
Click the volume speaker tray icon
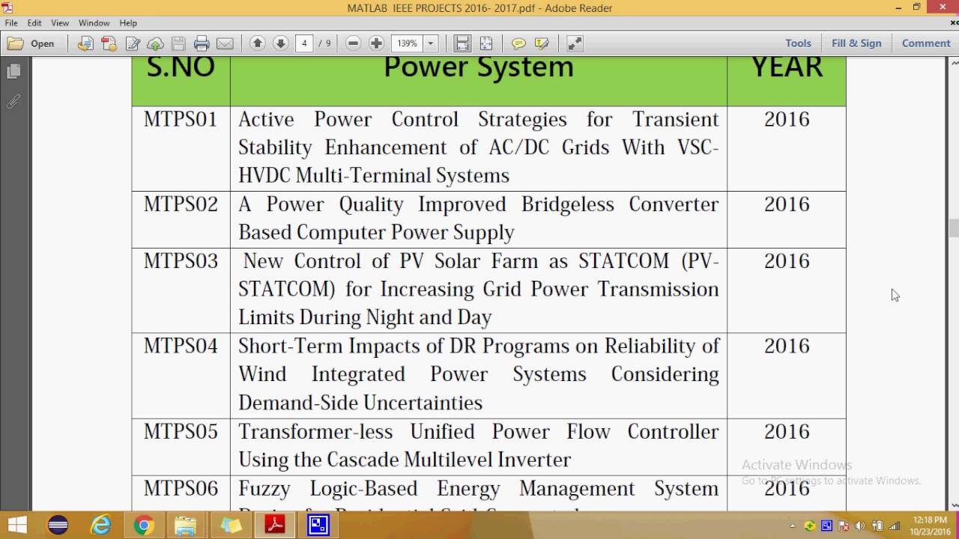[859, 526]
